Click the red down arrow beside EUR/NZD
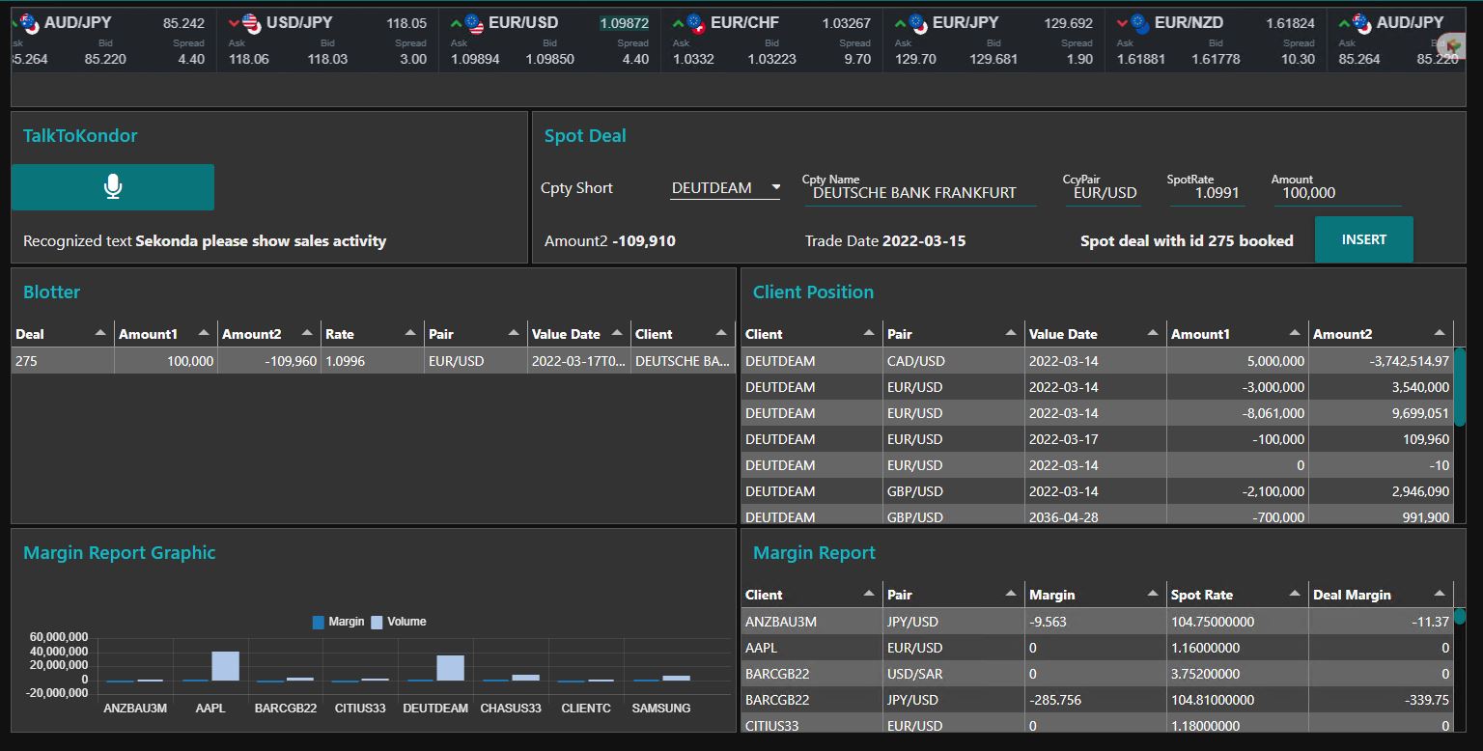Image resolution: width=1483 pixels, height=751 pixels. pos(1122,22)
